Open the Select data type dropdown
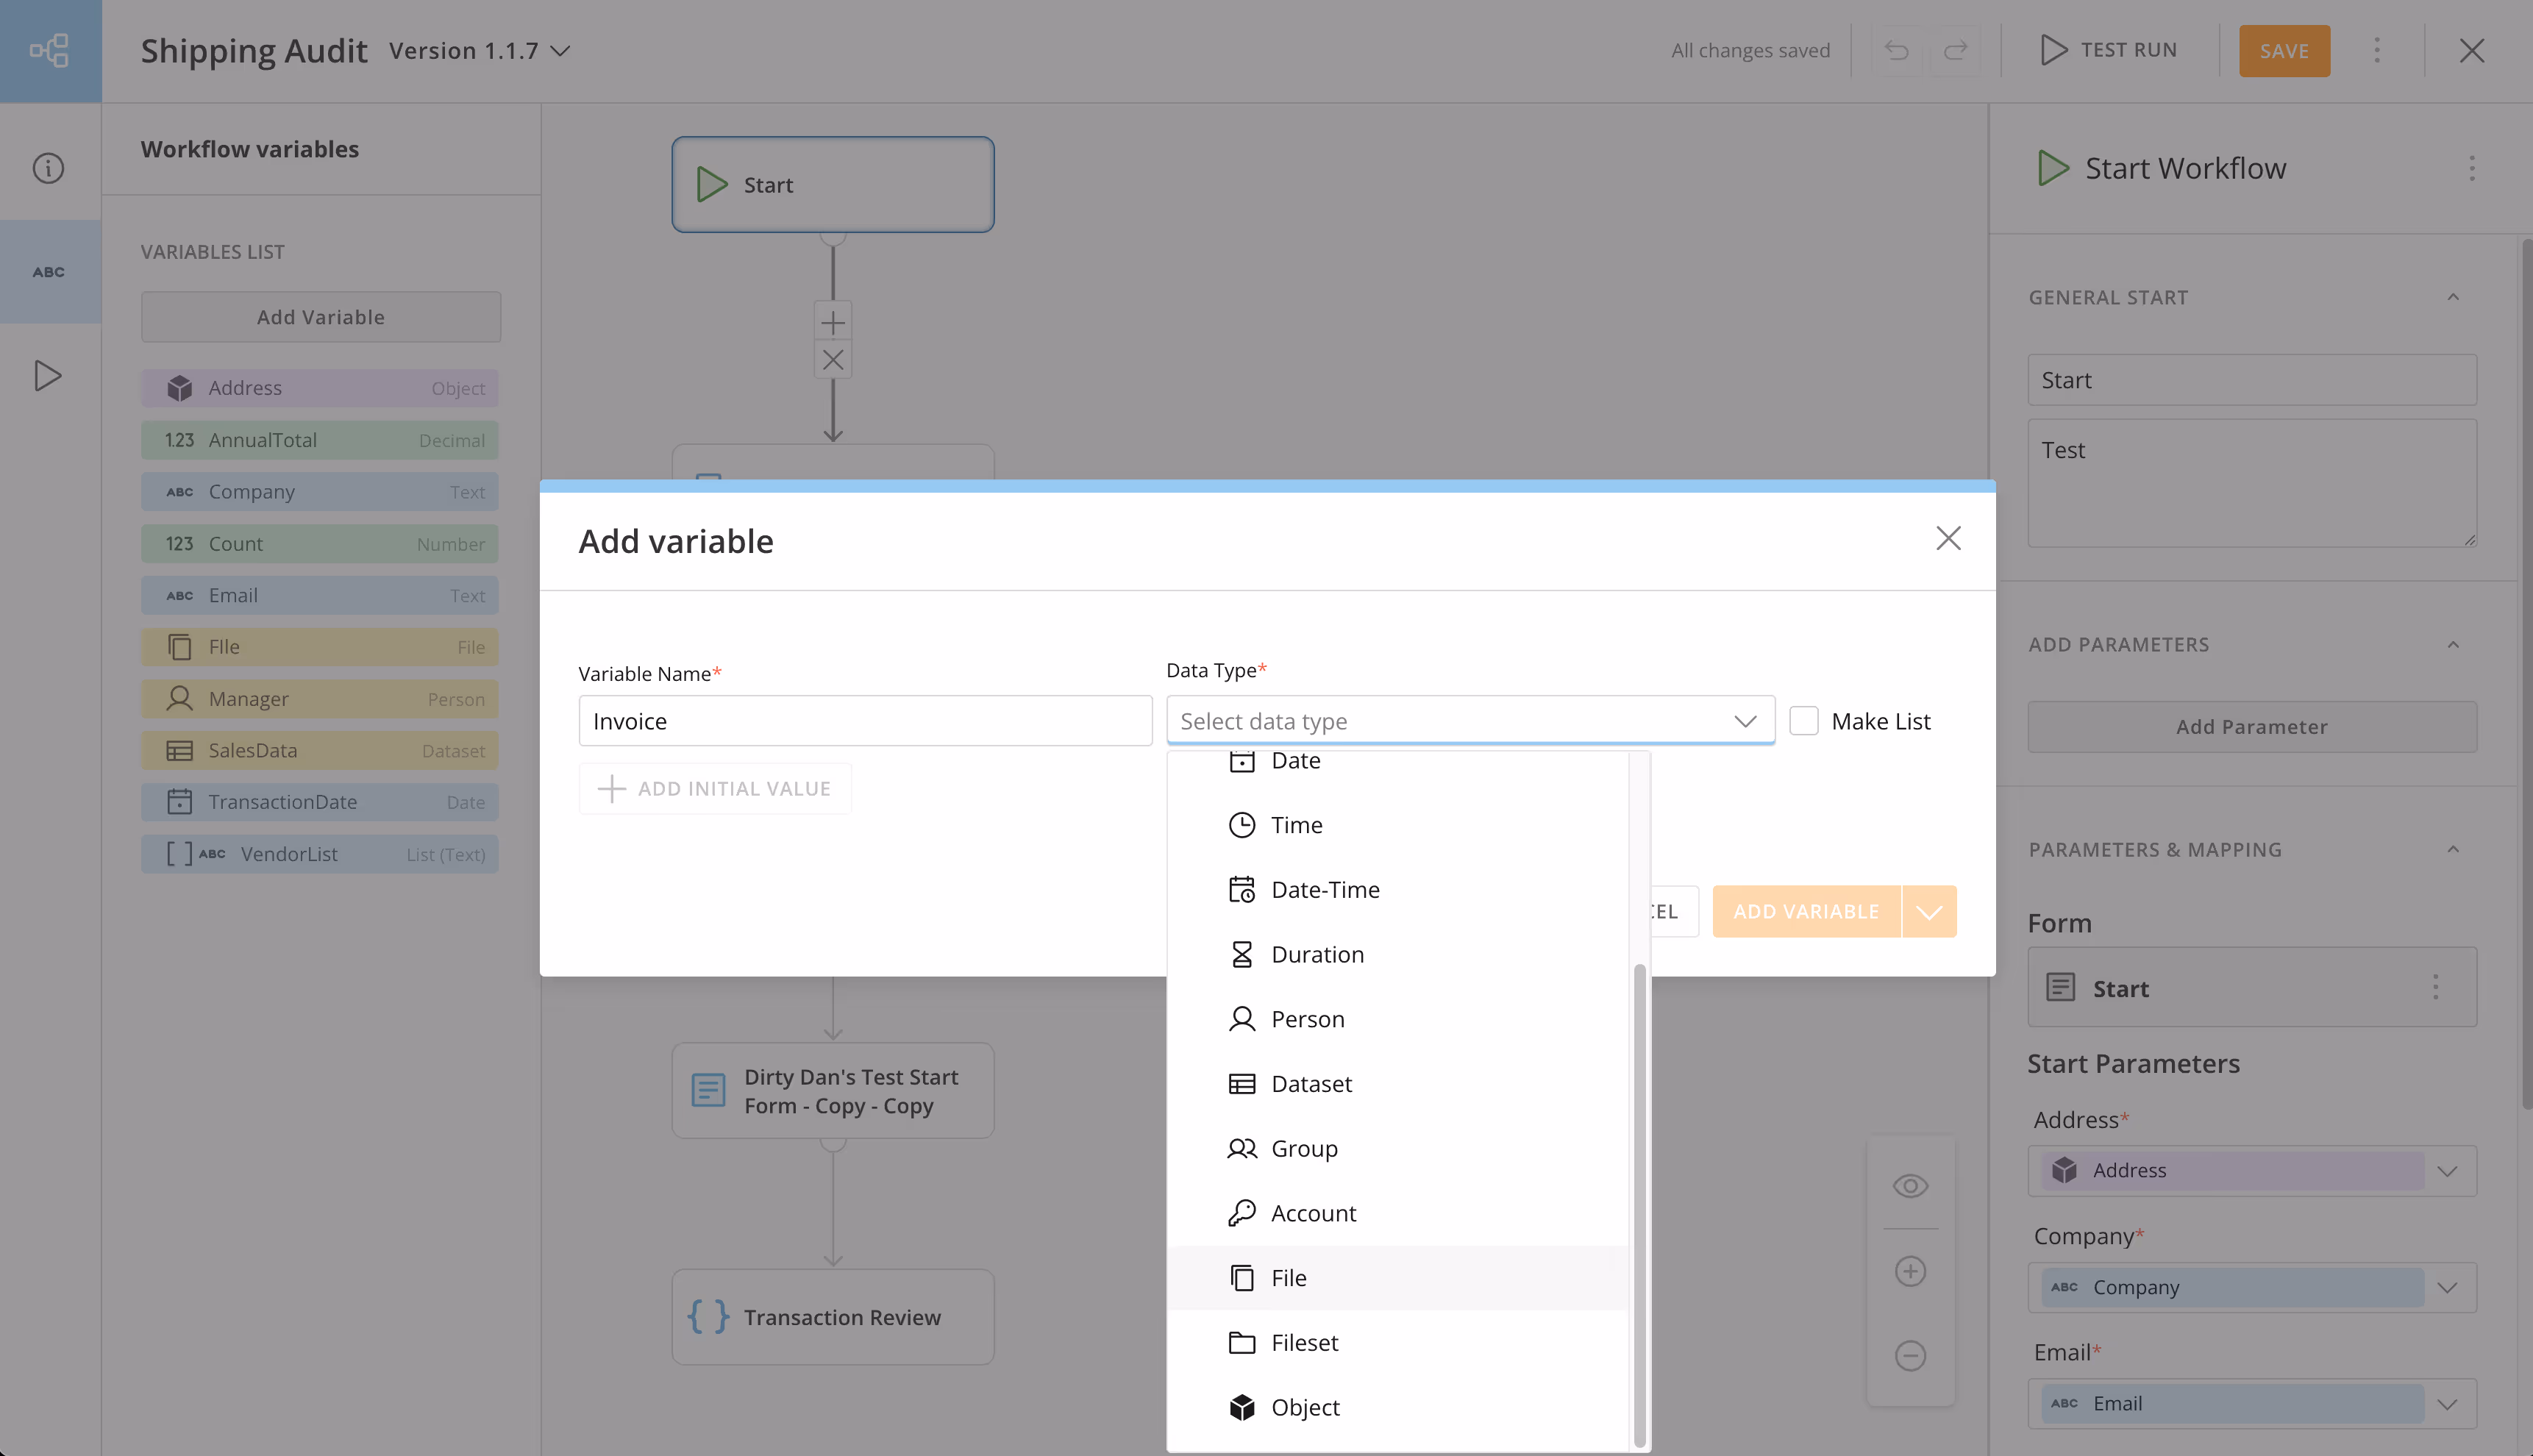This screenshot has height=1456, width=2533. pyautogui.click(x=1469, y=720)
